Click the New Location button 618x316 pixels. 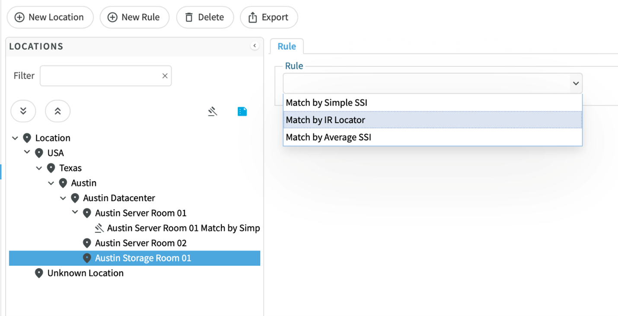coord(50,17)
